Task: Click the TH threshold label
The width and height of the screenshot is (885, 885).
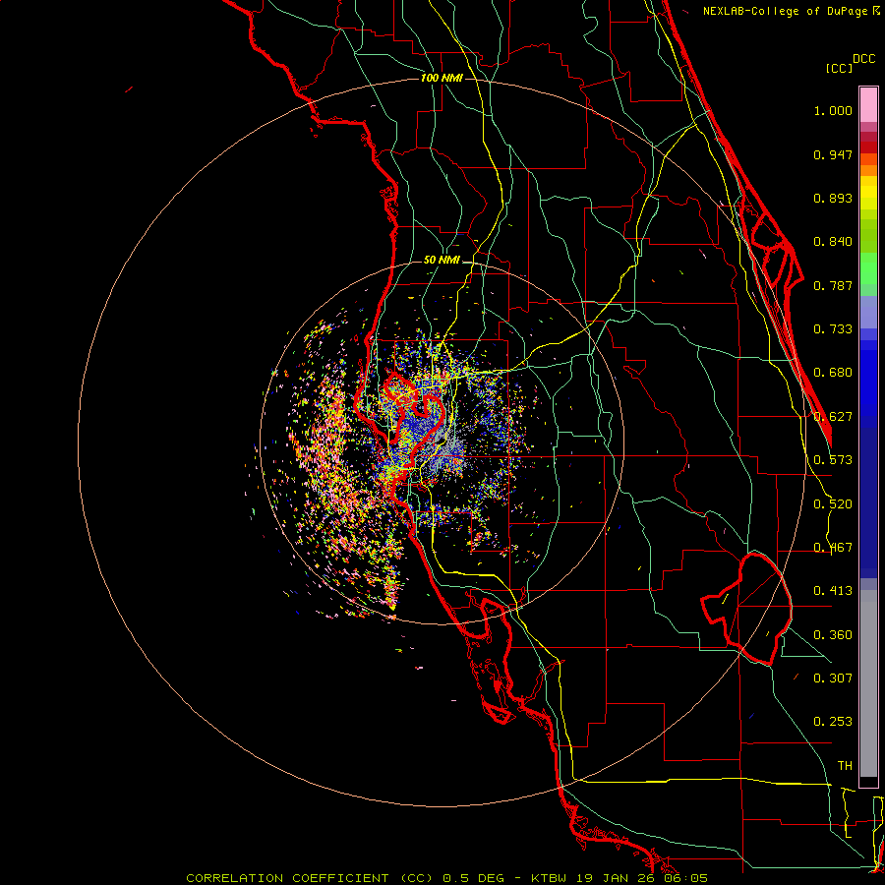Action: pos(845,766)
